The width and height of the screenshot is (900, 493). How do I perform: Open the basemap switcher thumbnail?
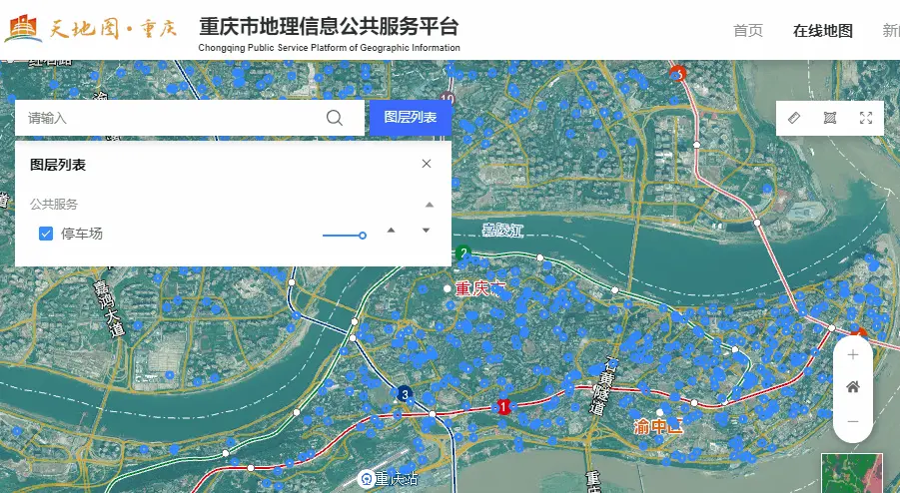[x=852, y=473]
